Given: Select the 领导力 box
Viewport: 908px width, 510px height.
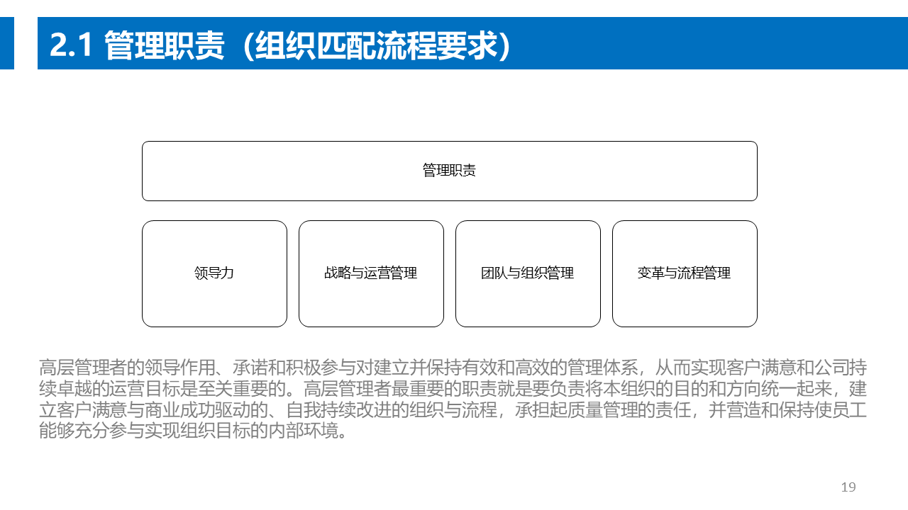Looking at the screenshot, I should click(214, 273).
